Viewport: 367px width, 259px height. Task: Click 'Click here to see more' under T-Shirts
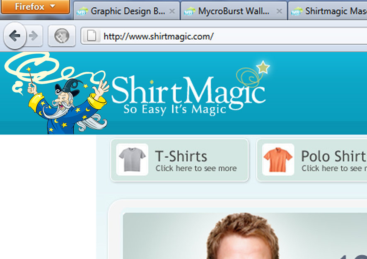click(196, 168)
